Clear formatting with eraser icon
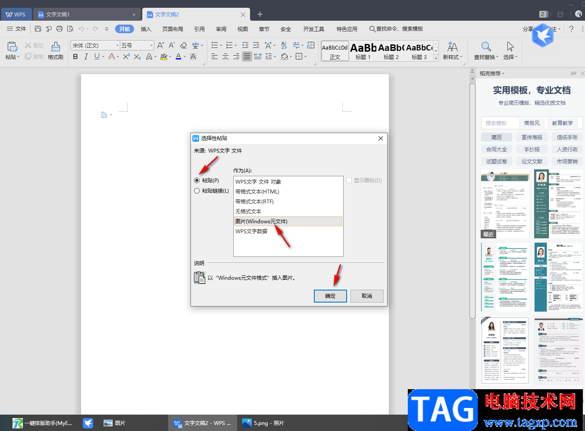Viewport: 585px width, 431px height. [183, 45]
